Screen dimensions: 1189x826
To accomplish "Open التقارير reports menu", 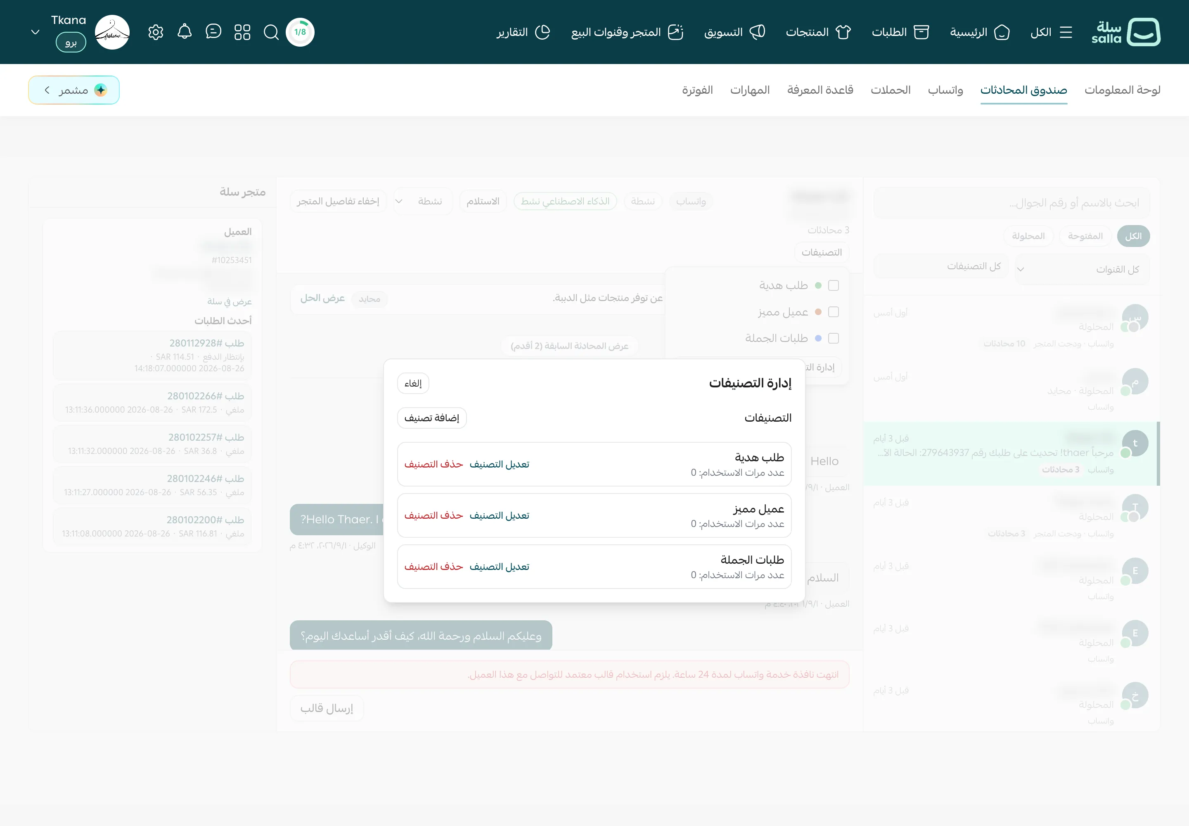I will (x=523, y=32).
